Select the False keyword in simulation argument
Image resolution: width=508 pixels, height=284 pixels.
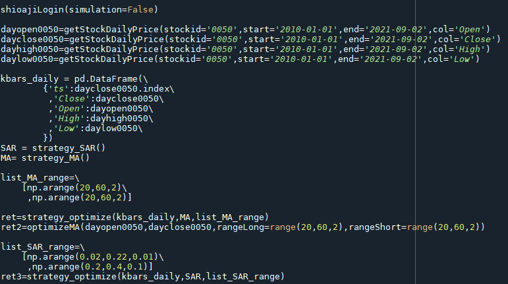pyautogui.click(x=140, y=10)
